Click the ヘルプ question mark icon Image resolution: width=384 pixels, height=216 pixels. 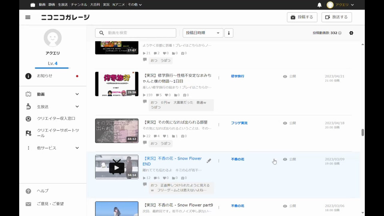pos(28,191)
